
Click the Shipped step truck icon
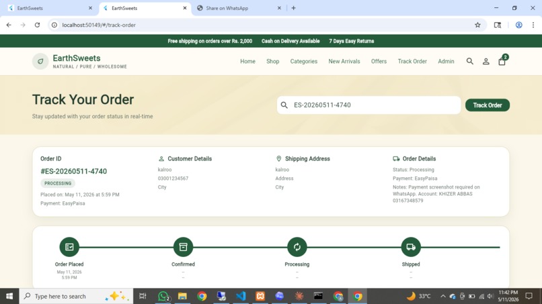click(x=411, y=247)
